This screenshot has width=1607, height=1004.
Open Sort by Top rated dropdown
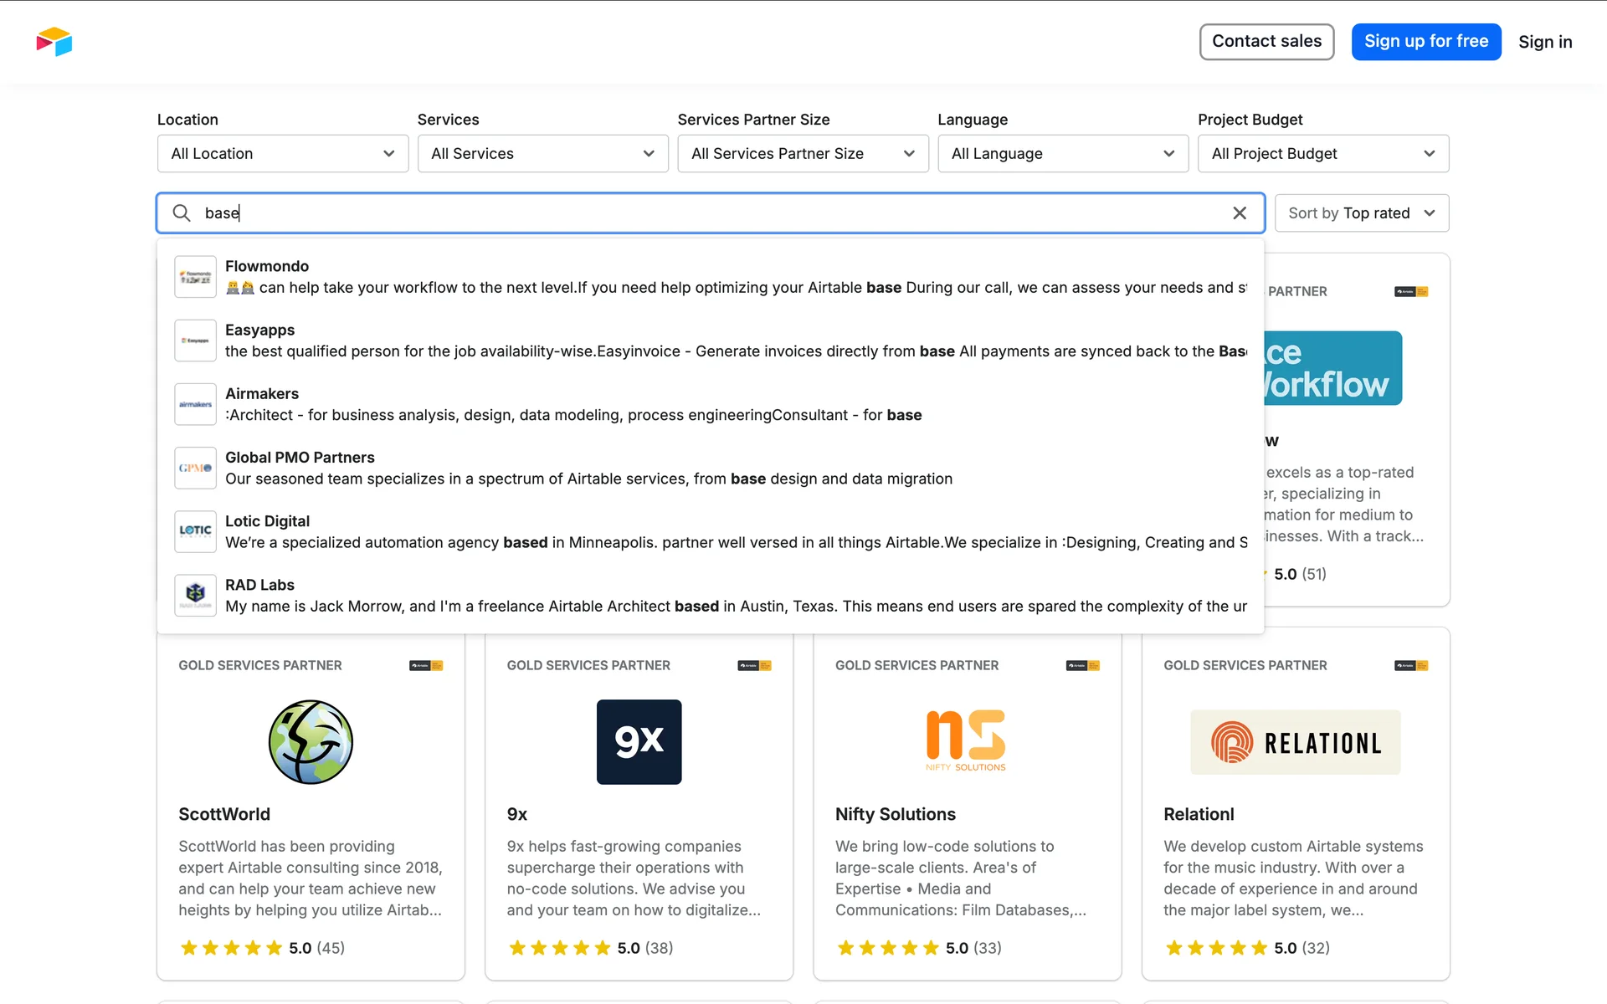(x=1361, y=213)
